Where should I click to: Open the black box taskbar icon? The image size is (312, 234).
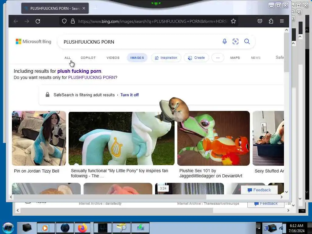[x=27, y=228]
